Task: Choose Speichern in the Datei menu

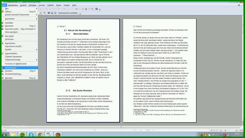Action: coord(20,26)
